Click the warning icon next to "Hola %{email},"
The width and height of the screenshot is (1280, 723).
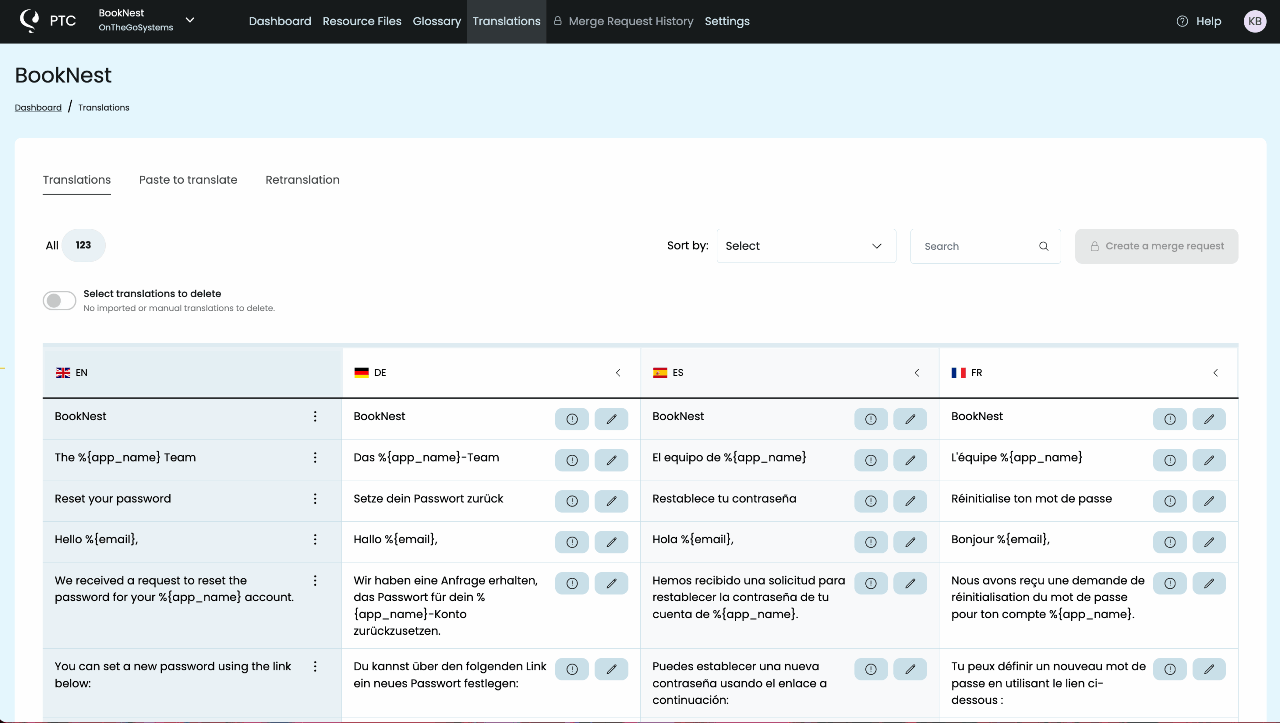tap(871, 542)
